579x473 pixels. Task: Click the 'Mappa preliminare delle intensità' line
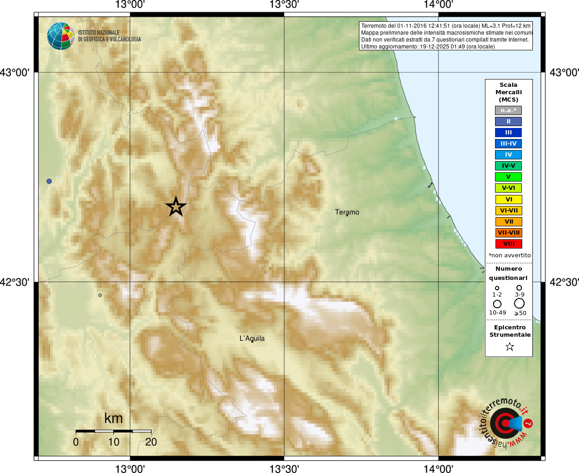(447, 33)
